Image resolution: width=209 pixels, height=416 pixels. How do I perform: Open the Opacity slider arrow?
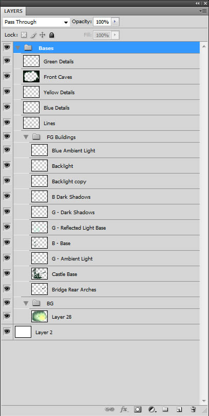tap(115, 22)
